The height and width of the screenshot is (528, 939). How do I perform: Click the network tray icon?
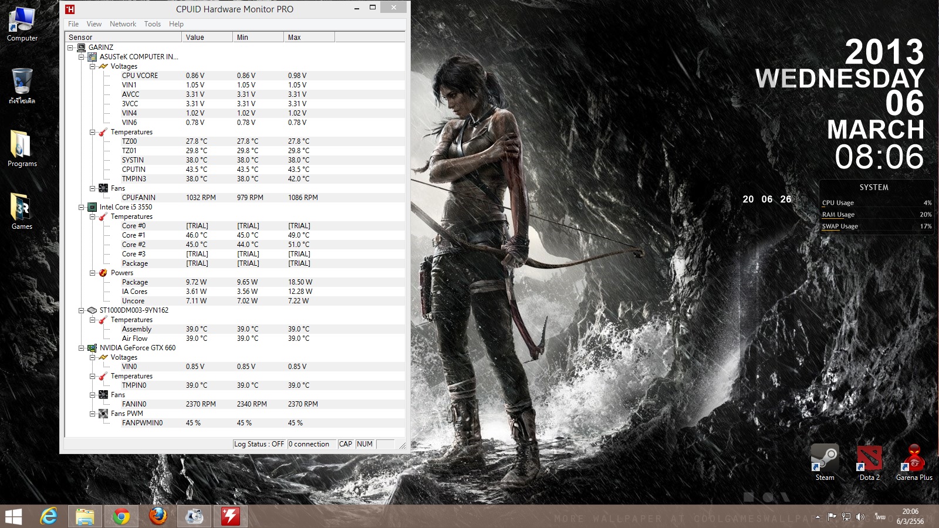[846, 517]
